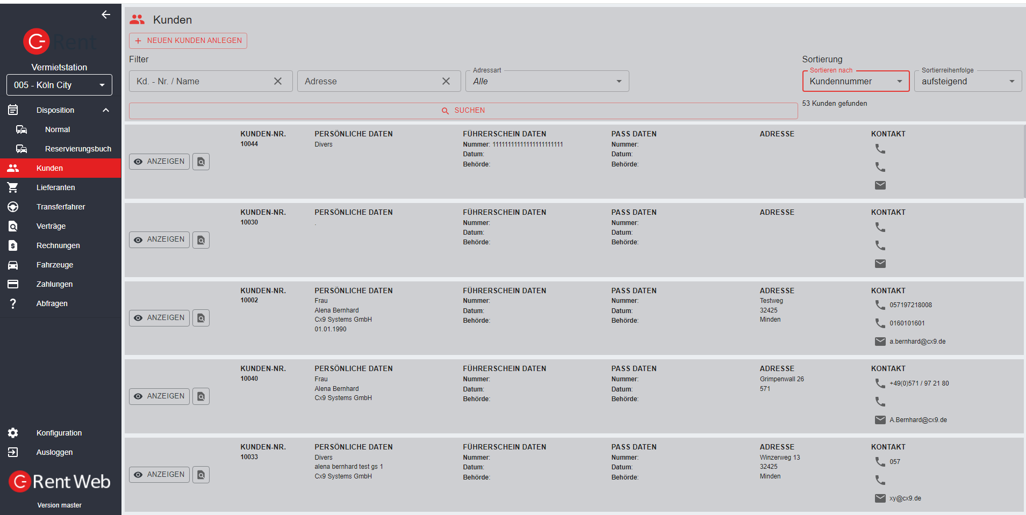
Task: Clear the Adresse filter with X icon
Action: point(446,81)
